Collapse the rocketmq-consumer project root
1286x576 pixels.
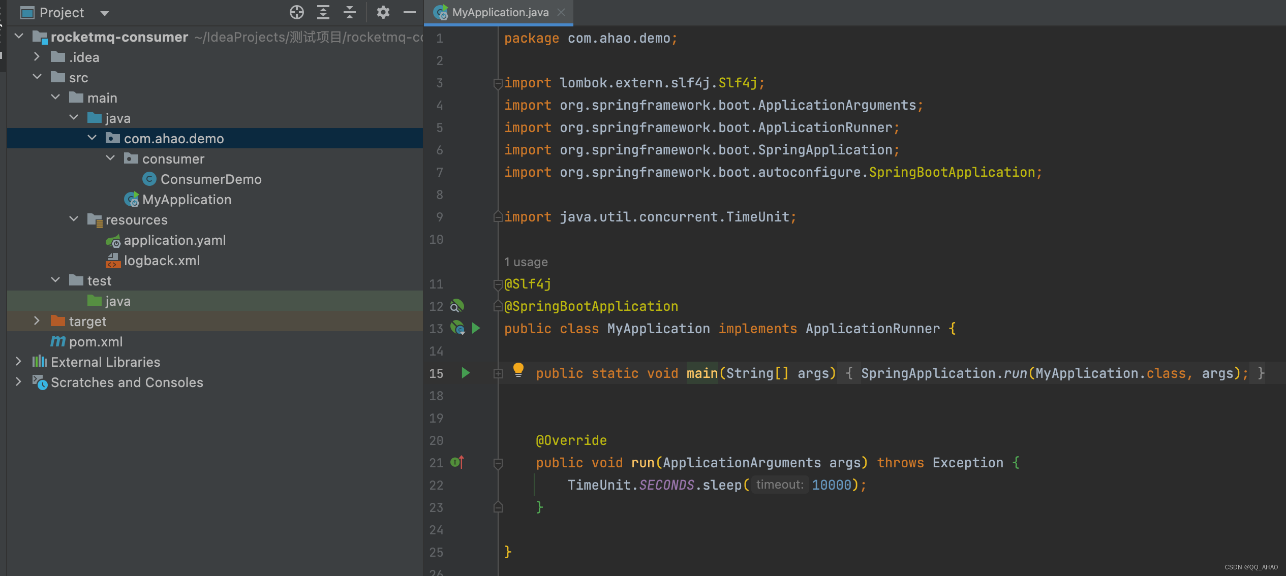click(19, 36)
